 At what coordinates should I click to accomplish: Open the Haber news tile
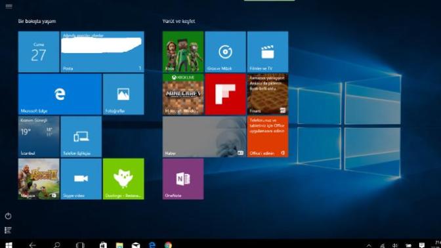(204, 136)
